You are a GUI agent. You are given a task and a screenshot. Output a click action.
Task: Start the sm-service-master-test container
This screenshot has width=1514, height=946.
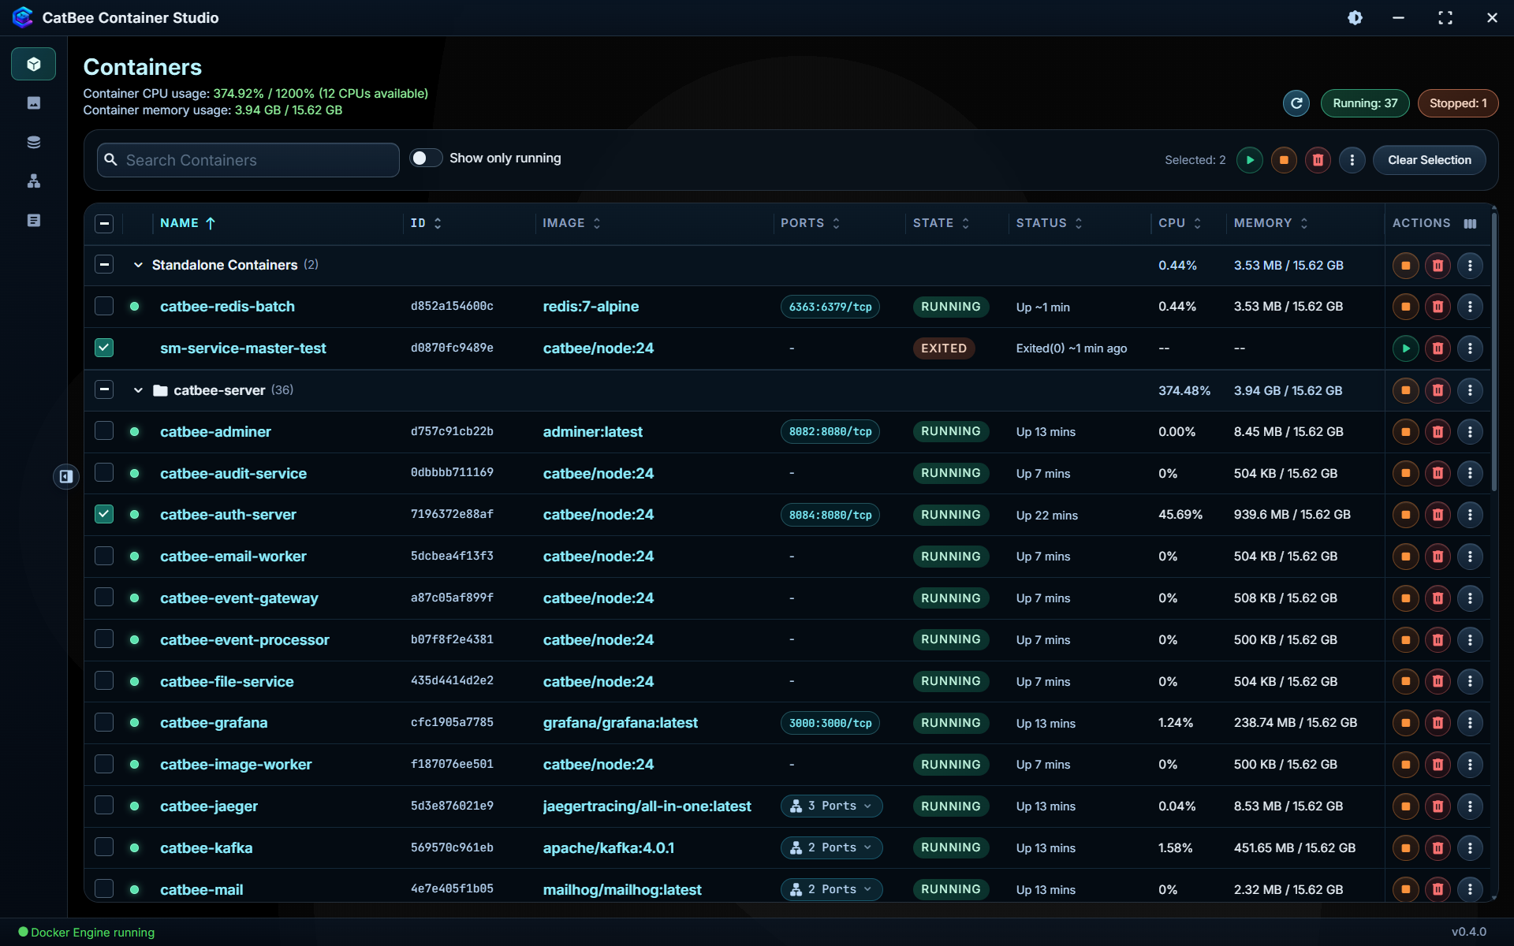(x=1405, y=348)
